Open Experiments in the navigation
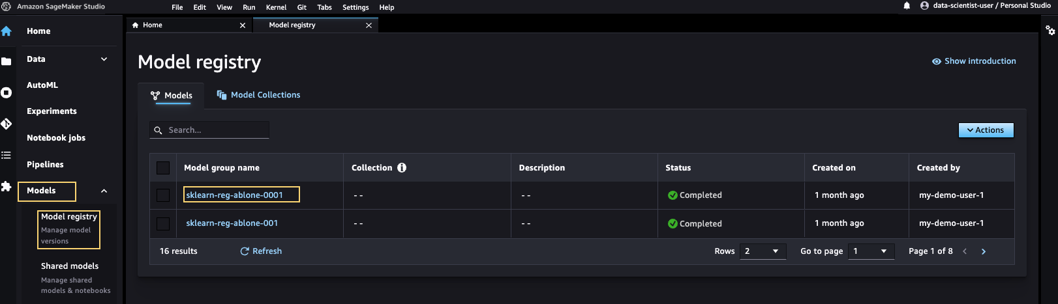This screenshot has width=1058, height=304. (x=52, y=111)
